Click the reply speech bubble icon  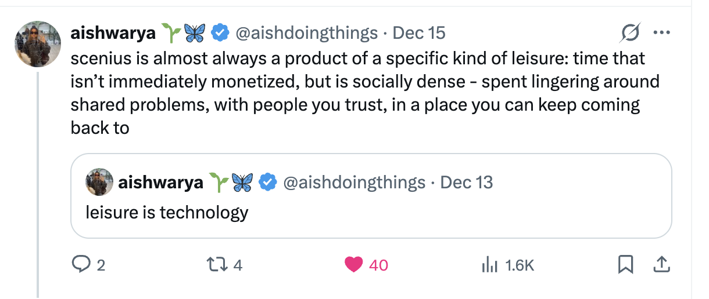click(x=79, y=265)
